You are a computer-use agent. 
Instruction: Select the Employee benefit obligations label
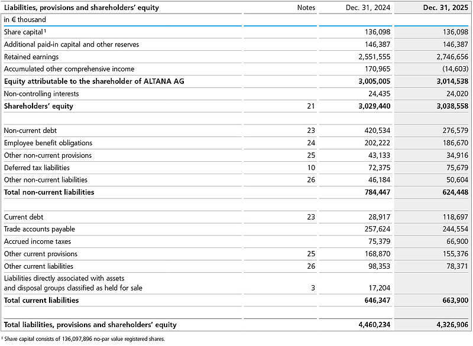(48, 143)
